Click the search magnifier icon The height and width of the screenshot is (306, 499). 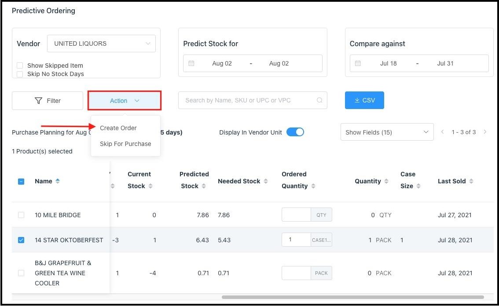click(319, 100)
